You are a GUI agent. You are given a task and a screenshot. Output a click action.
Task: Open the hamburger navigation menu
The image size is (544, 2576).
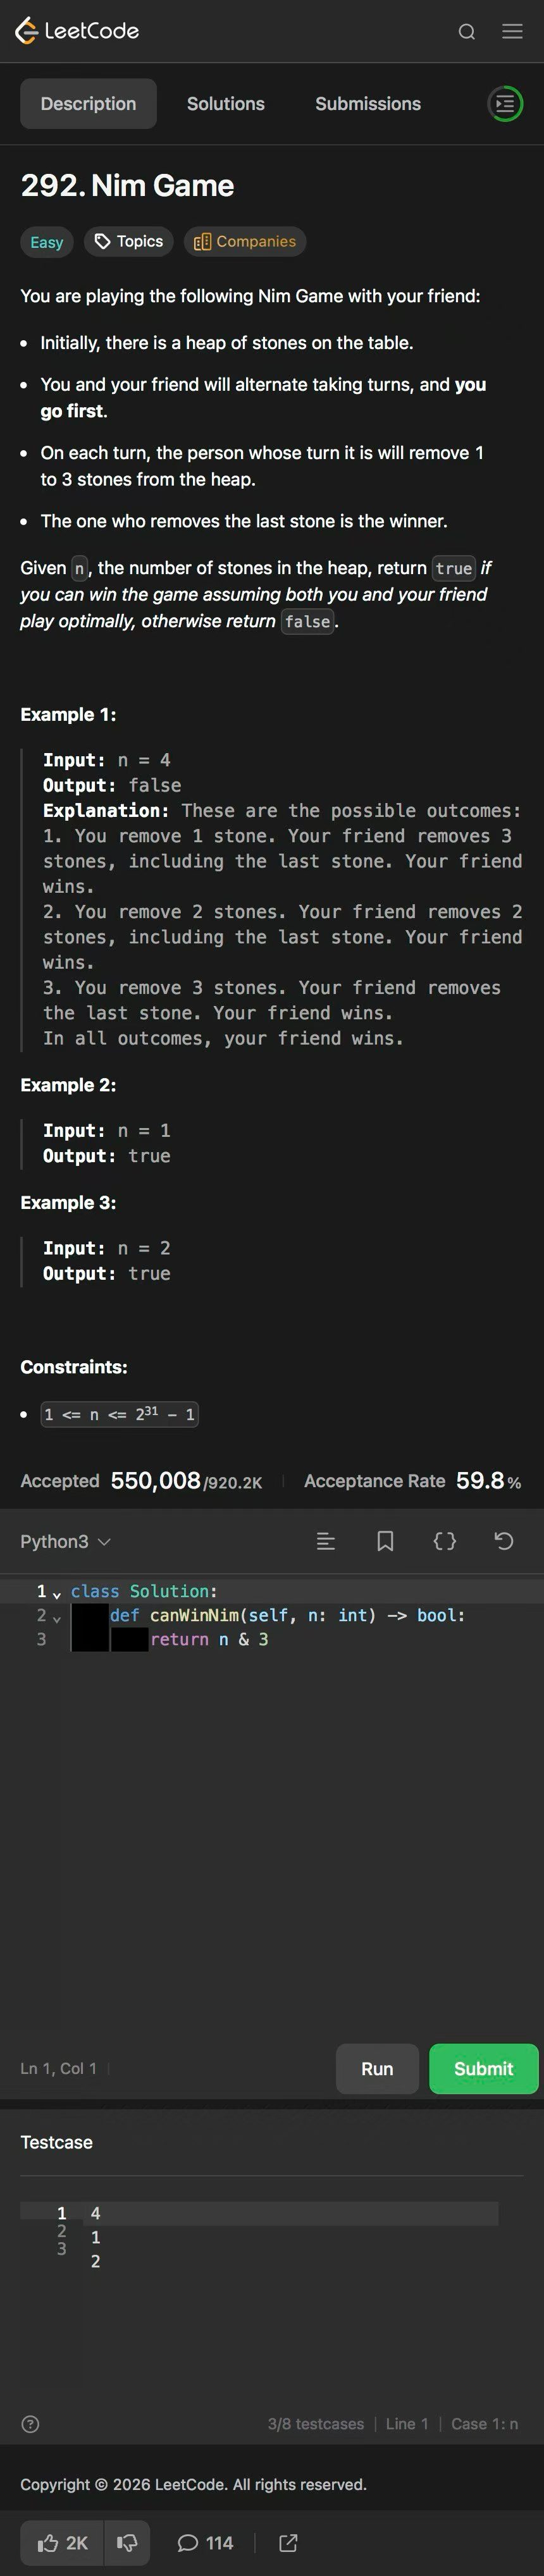pos(512,32)
